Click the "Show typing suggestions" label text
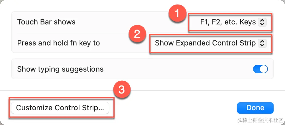The width and height of the screenshot is (285, 125). point(60,69)
